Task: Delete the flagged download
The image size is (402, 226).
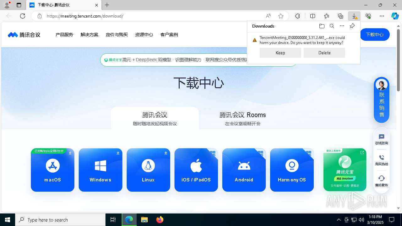Action: [x=324, y=53]
